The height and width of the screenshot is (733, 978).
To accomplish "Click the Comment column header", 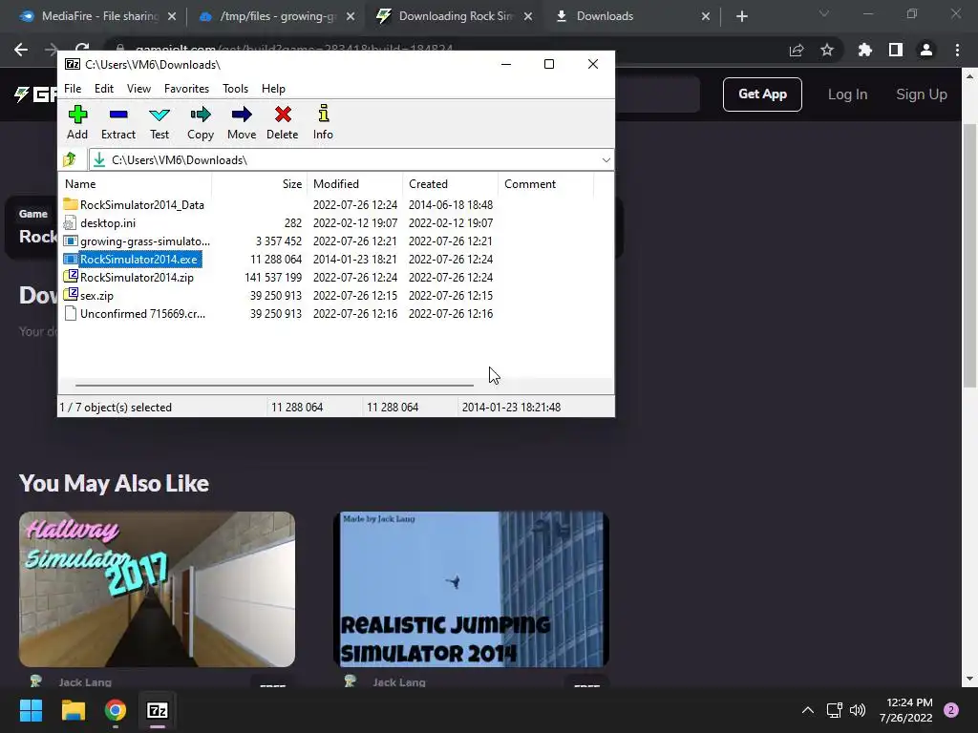I will click(x=545, y=184).
